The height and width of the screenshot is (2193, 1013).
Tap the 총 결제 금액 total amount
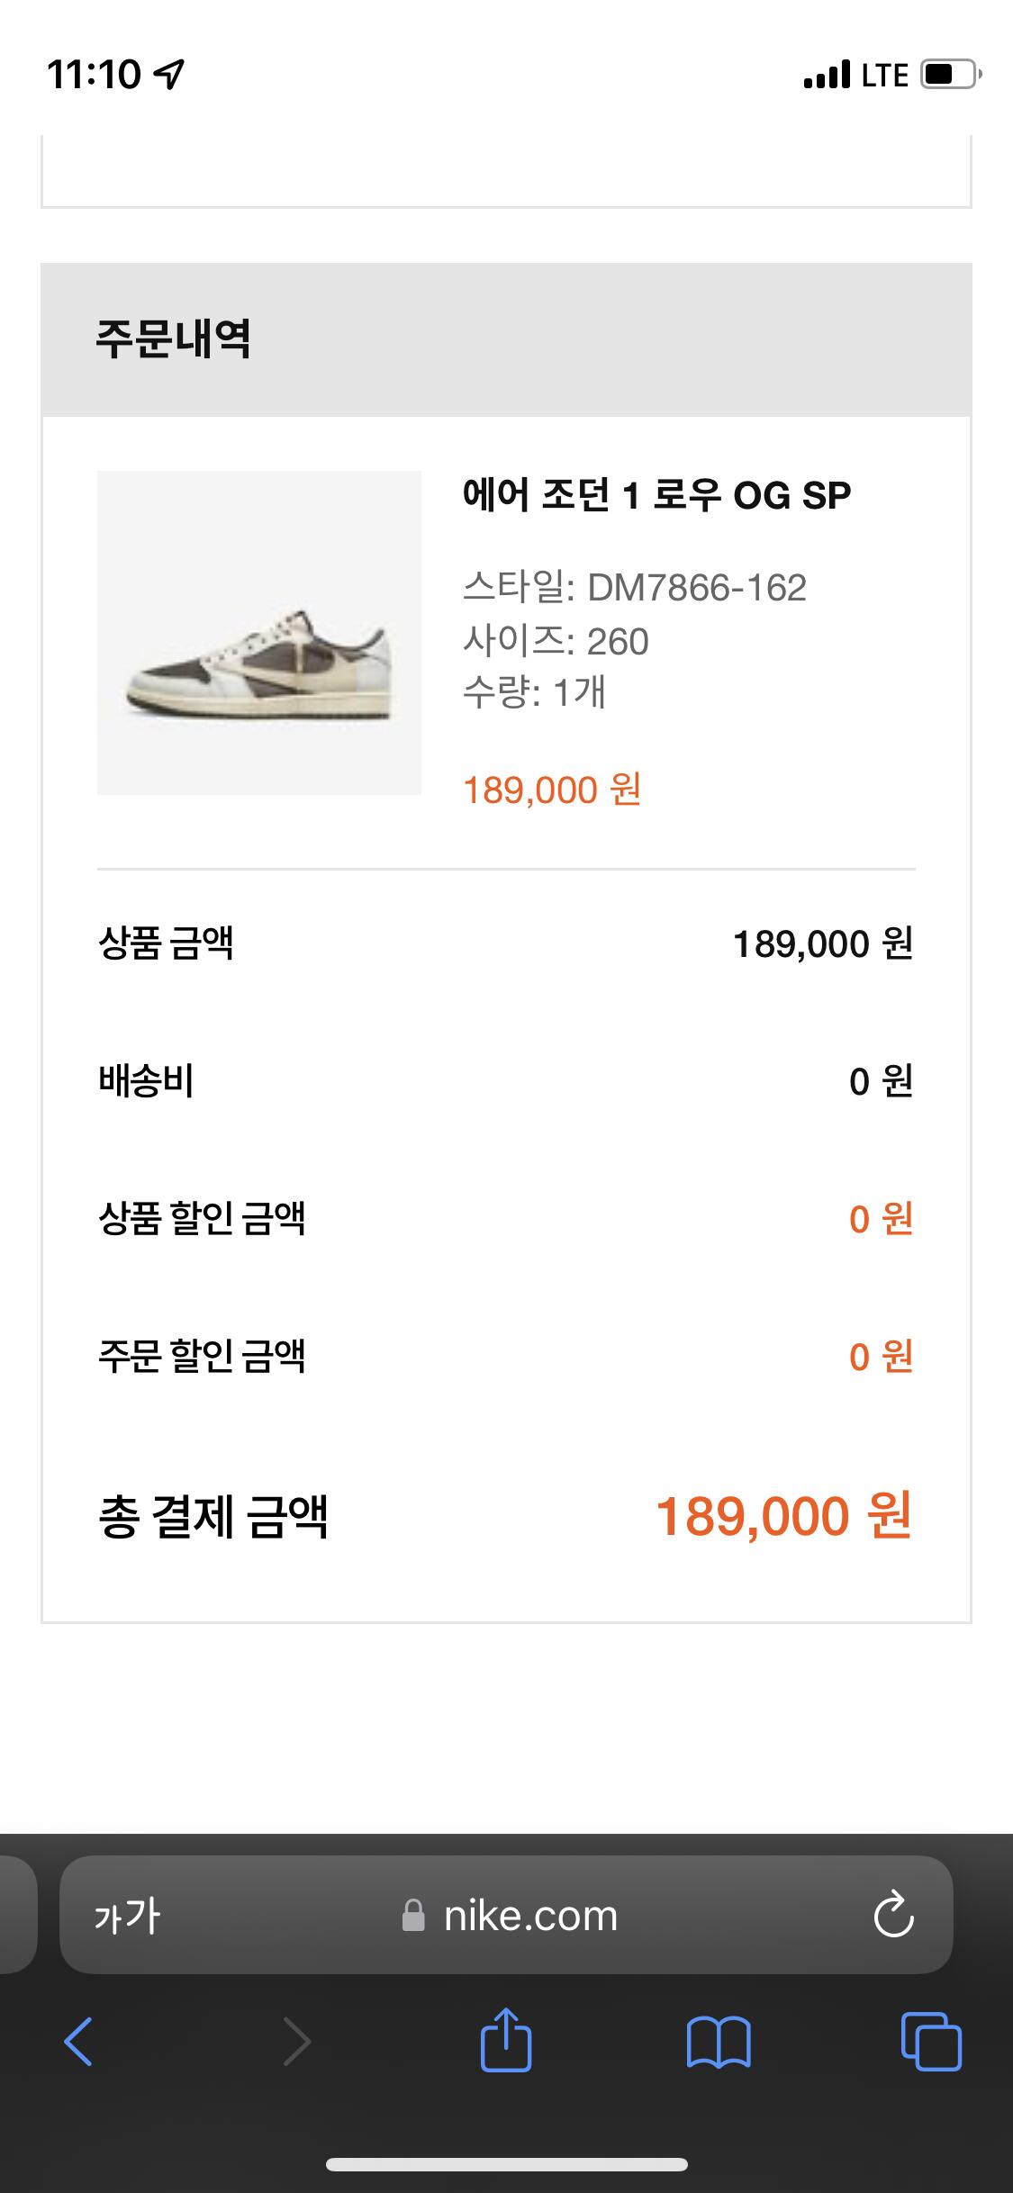click(x=783, y=1515)
